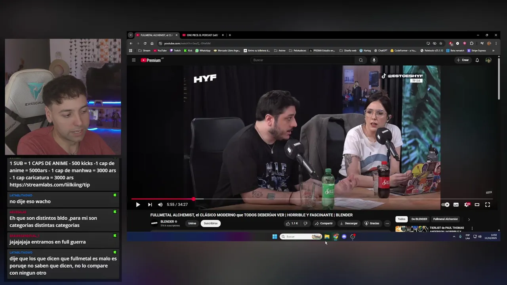The image size is (507, 285).
Task: Open player settings gear
Action: 467,205
